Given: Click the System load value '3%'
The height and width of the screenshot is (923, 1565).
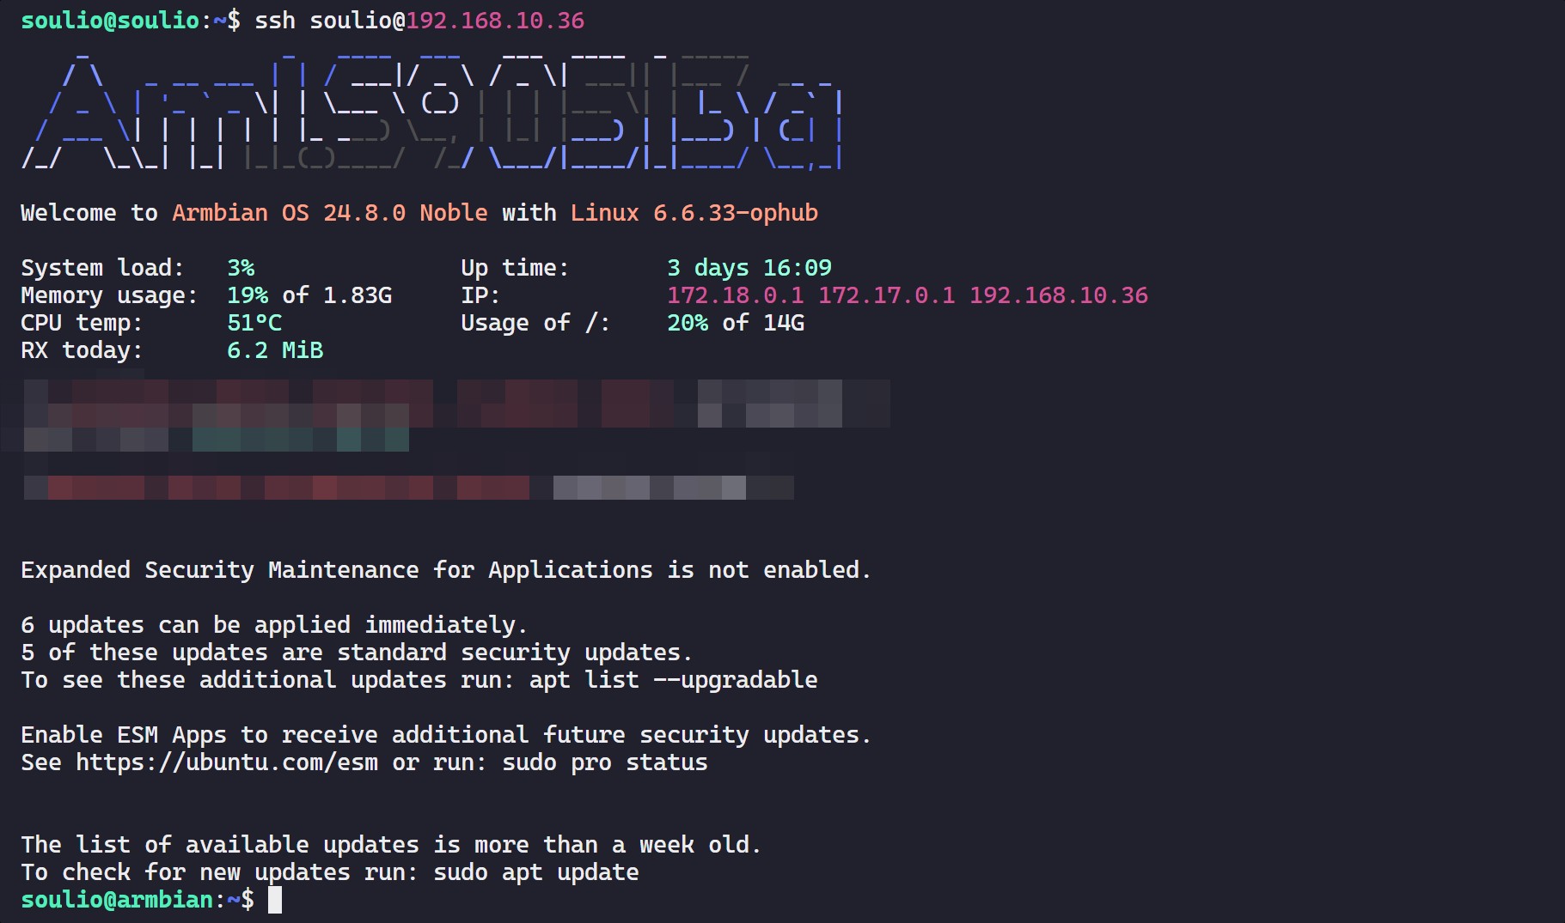Looking at the screenshot, I should click(241, 268).
